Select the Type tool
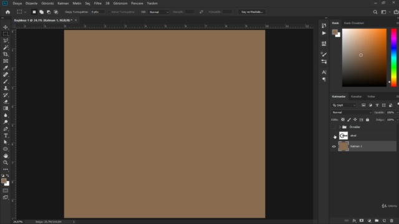 (x=6, y=136)
